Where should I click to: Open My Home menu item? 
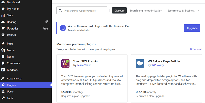point(26,9)
